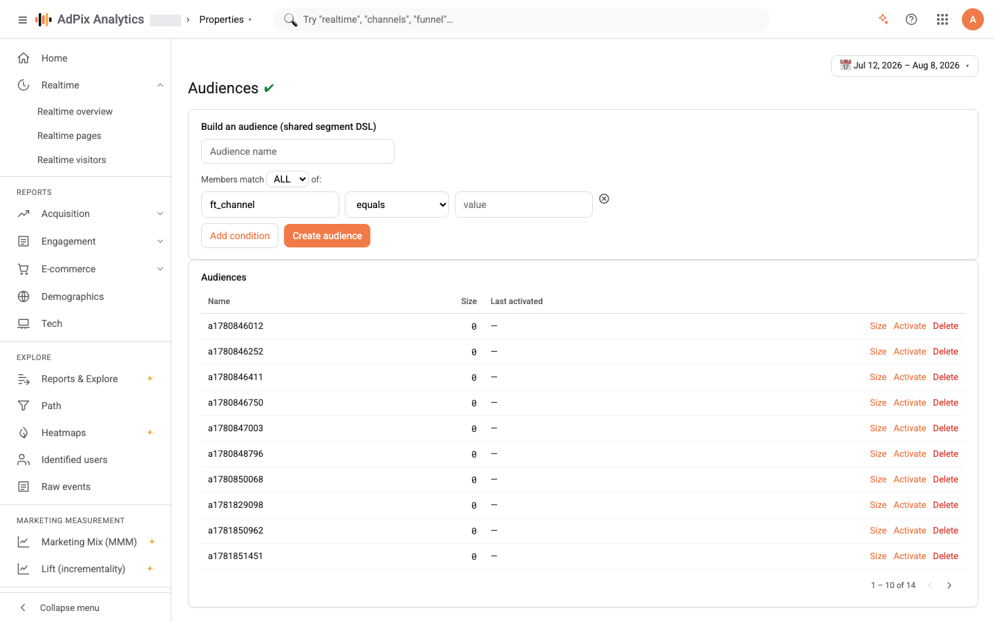Viewport: 995px width, 622px height.
Task: Collapse the Realtime section
Action: (x=160, y=85)
